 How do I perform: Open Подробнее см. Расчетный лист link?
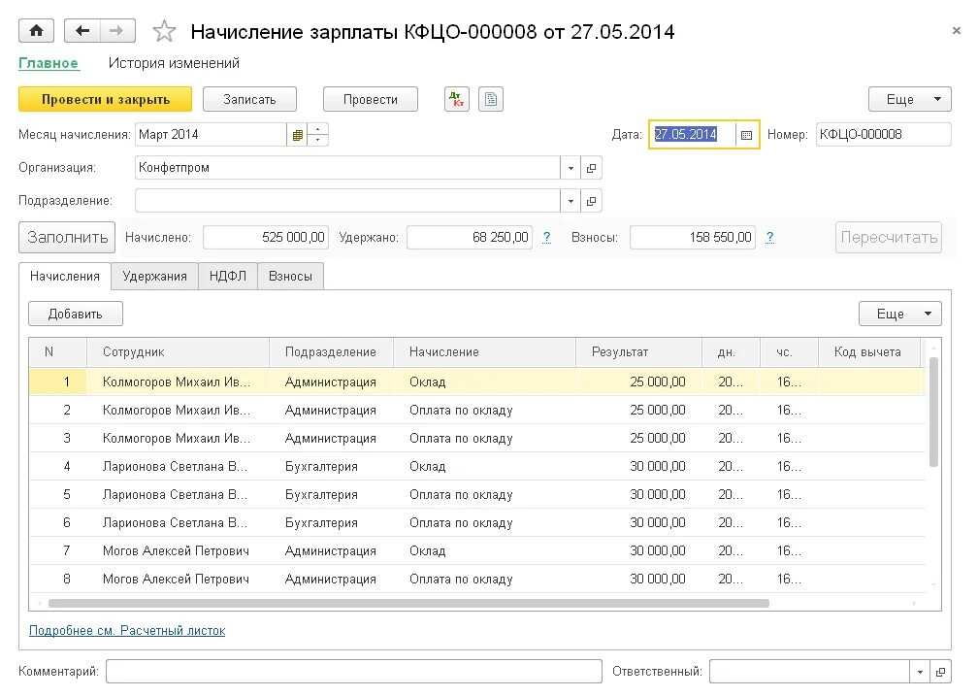click(127, 631)
